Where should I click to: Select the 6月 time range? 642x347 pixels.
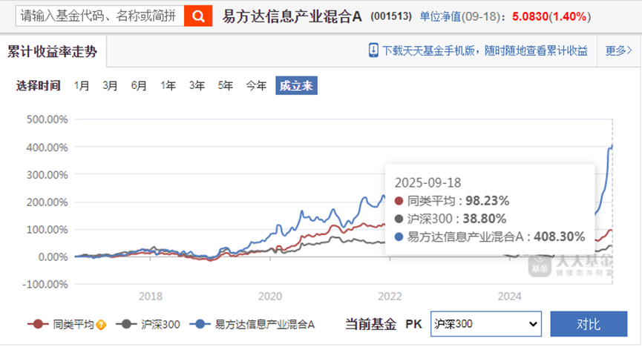(139, 85)
